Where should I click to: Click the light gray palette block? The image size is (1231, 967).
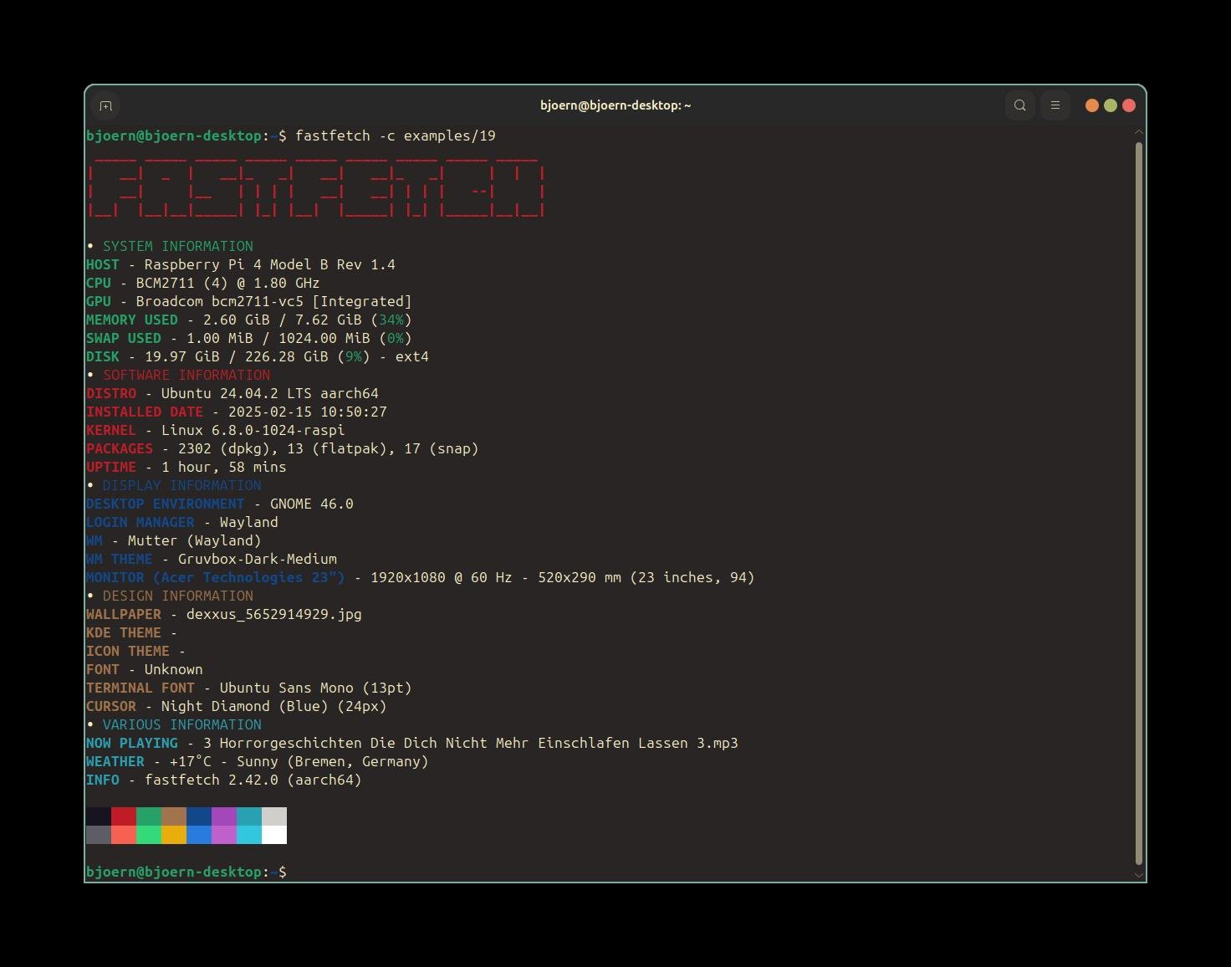click(x=274, y=816)
